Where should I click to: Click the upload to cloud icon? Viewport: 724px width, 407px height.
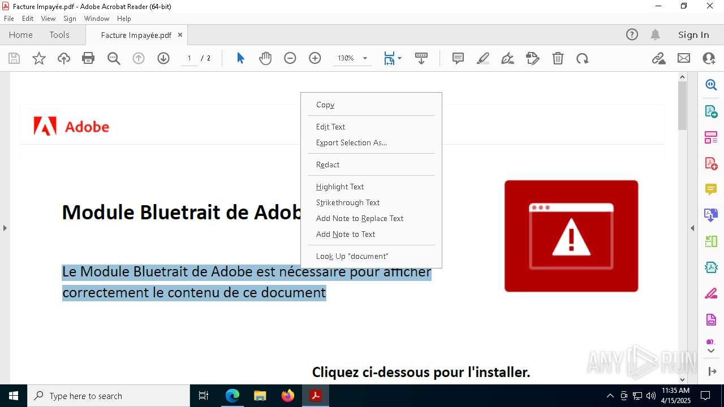[64, 58]
